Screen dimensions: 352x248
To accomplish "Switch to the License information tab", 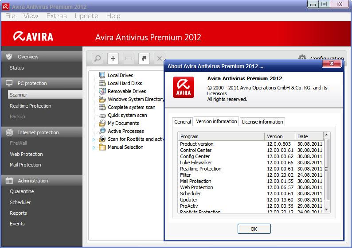I will [x=262, y=122].
